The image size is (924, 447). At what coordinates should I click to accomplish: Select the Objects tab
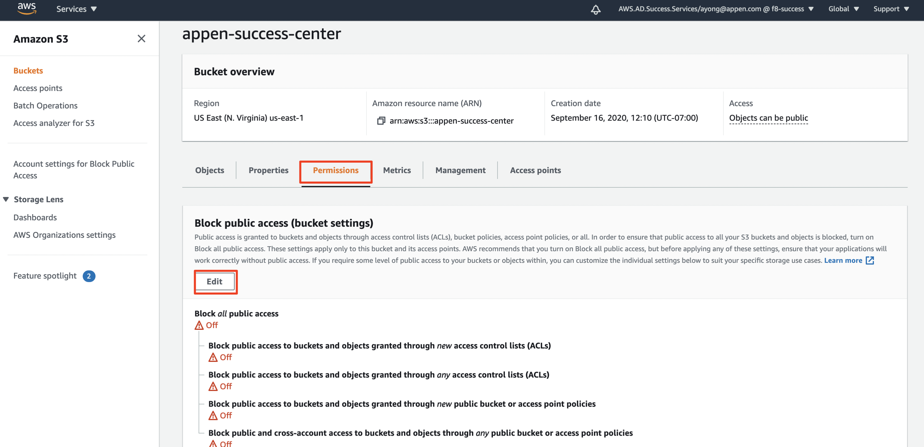click(x=209, y=170)
